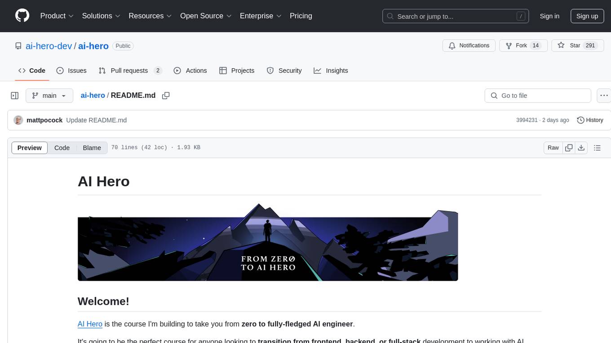Viewport: 611px width, 343px height.
Task: Expand the Product menu
Action: pos(57,16)
